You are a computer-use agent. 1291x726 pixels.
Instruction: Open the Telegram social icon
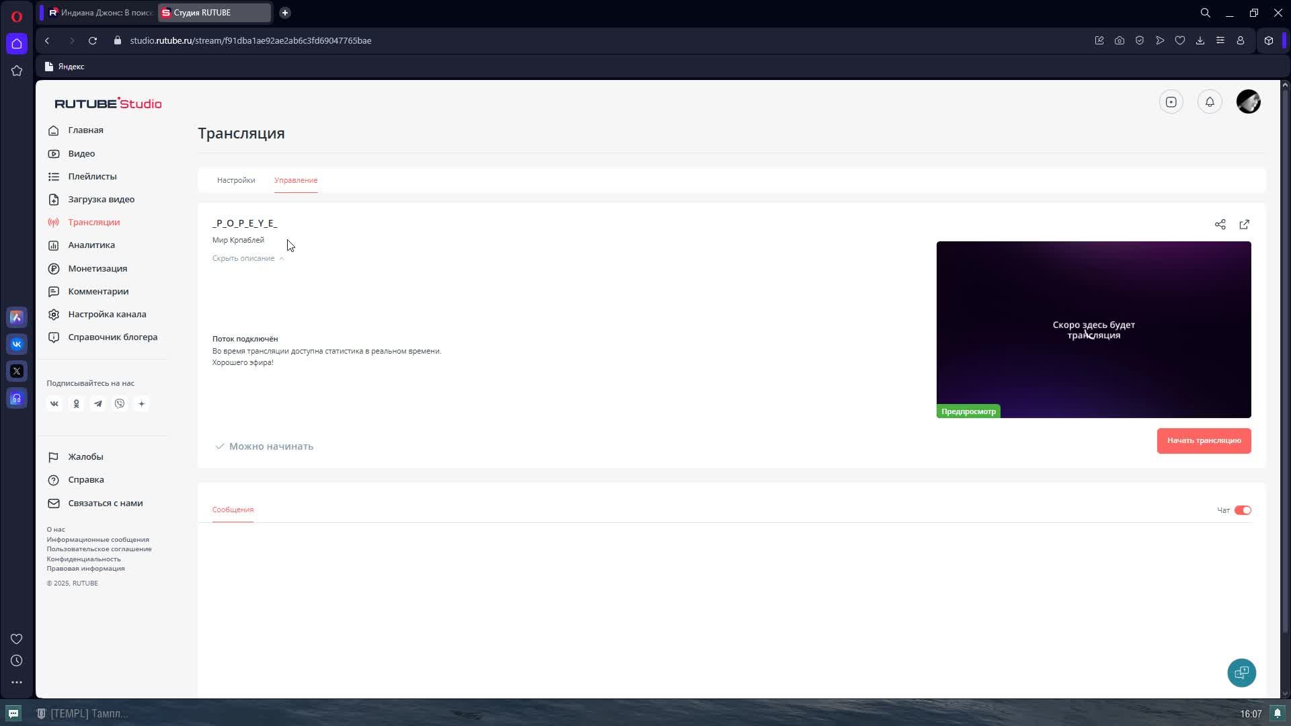pos(98,404)
